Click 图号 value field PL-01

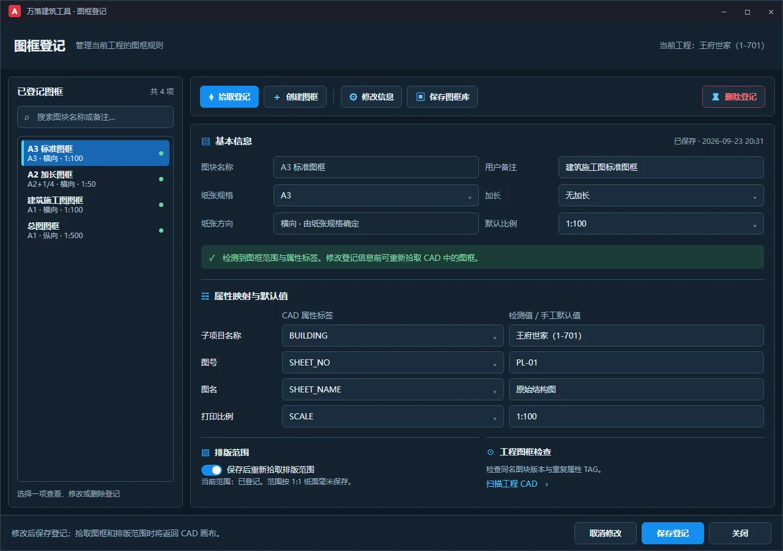[636, 362]
